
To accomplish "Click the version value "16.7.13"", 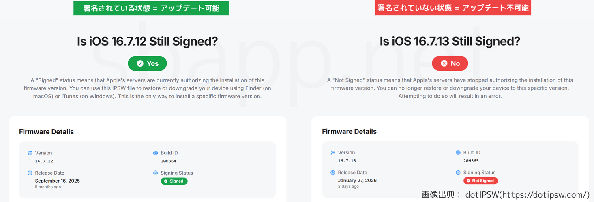I will tap(347, 160).
